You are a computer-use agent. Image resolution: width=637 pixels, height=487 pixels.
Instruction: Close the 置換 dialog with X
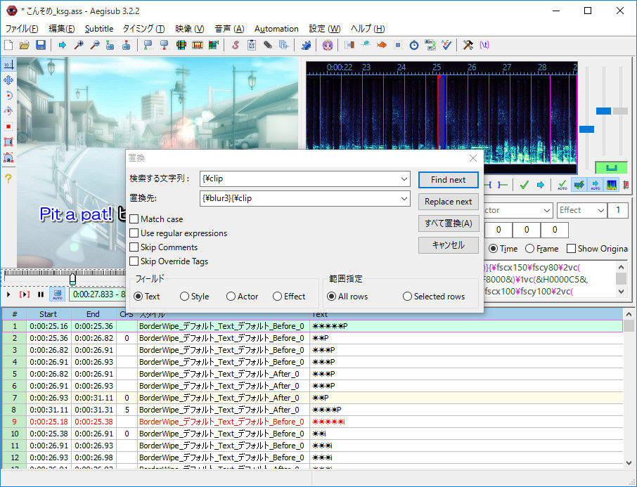click(x=473, y=158)
